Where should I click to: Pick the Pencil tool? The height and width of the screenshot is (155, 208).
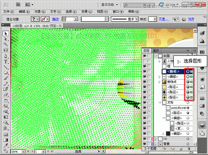pos(6,83)
